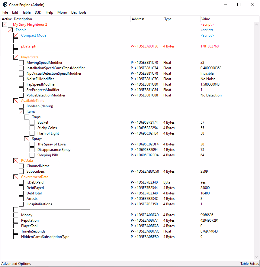Select the Money value 9966686
The image size is (260, 267).
pos(207,215)
